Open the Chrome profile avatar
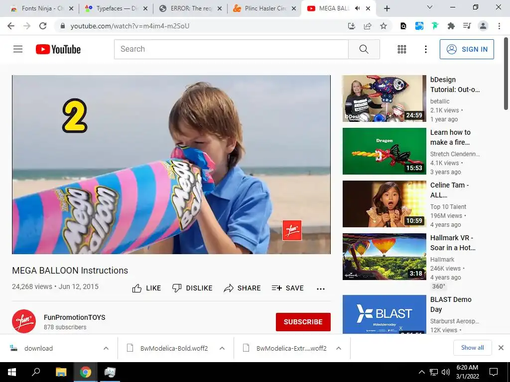 click(x=483, y=26)
